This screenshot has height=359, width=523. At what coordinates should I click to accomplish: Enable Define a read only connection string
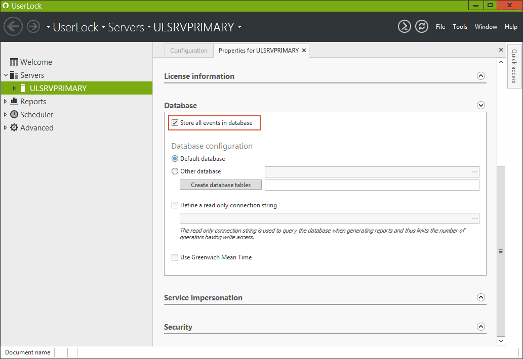[x=175, y=206]
